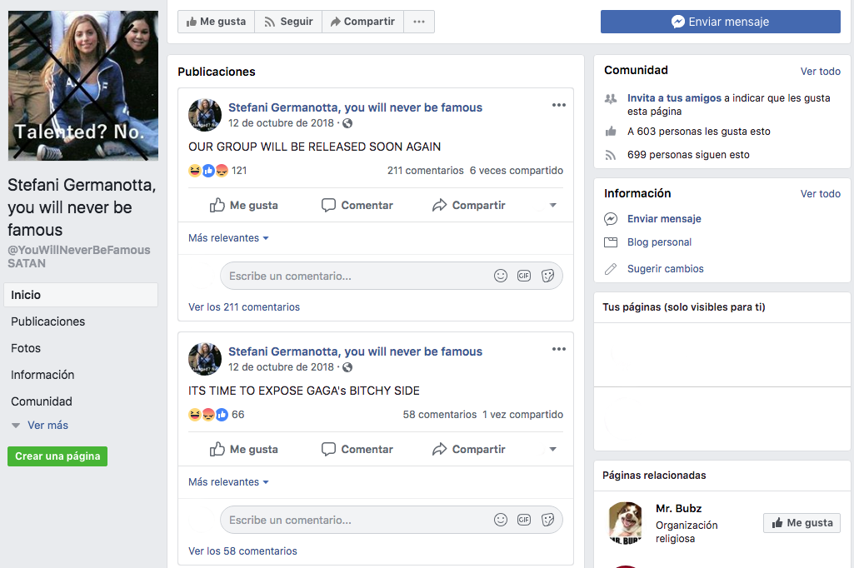Open Más relevantes dropdown on first post
This screenshot has height=568, width=854.
click(228, 238)
